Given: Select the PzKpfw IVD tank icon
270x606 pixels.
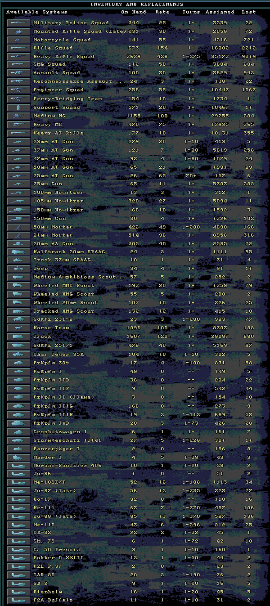Looking at the screenshot, I should coord(19,423).
